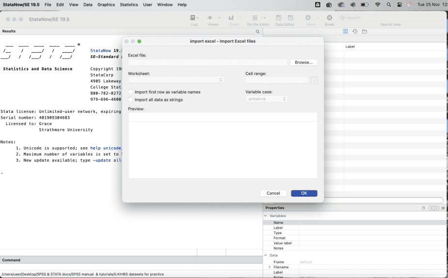Expand the Filename row in Properties
The image size is (448, 278).
click(270, 267)
